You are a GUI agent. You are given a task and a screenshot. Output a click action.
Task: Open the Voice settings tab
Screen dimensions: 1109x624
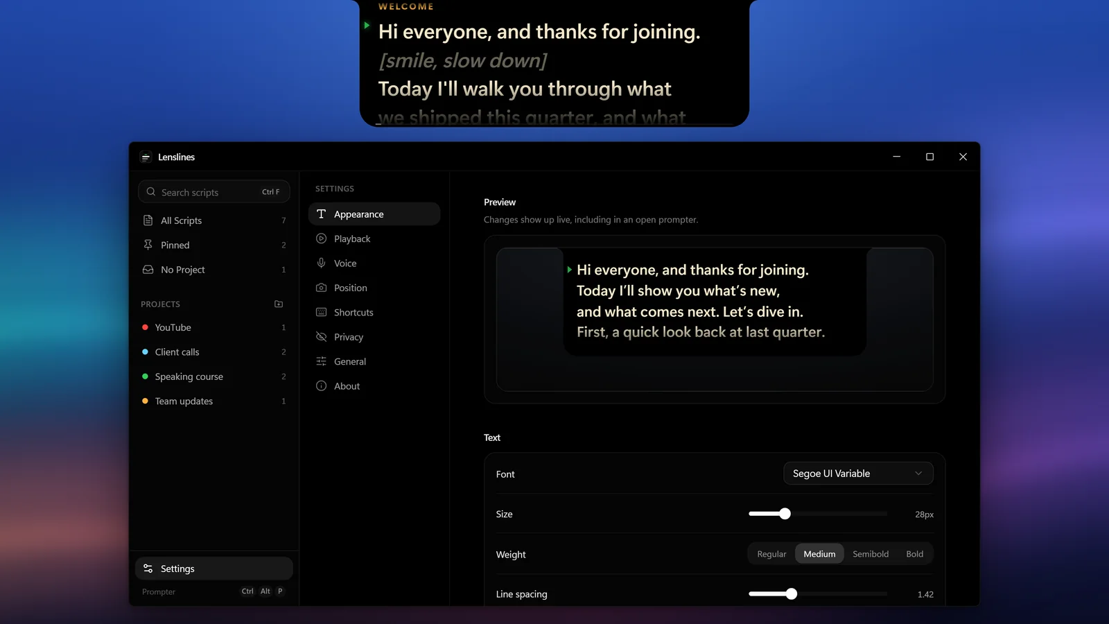(x=374, y=263)
